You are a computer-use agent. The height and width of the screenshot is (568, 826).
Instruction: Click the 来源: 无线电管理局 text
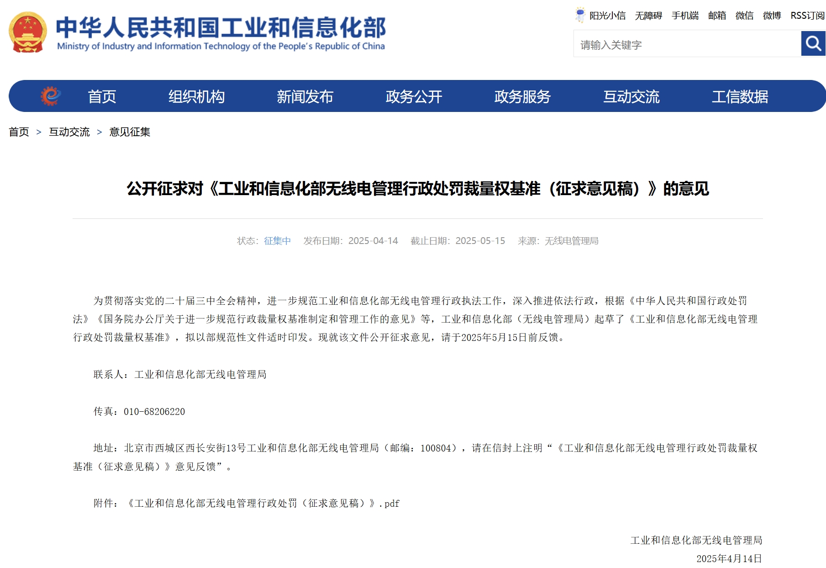pyautogui.click(x=558, y=241)
